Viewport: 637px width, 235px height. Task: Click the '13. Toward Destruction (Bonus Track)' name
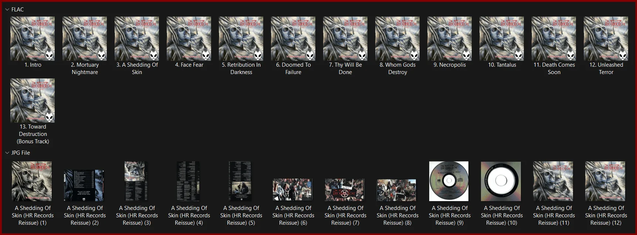click(33, 134)
